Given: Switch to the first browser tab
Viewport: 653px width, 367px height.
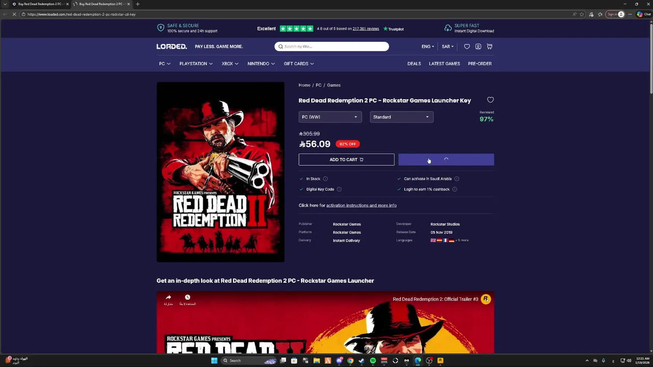Looking at the screenshot, I should tap(40, 4).
